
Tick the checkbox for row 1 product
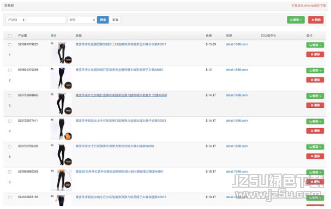[10, 45]
